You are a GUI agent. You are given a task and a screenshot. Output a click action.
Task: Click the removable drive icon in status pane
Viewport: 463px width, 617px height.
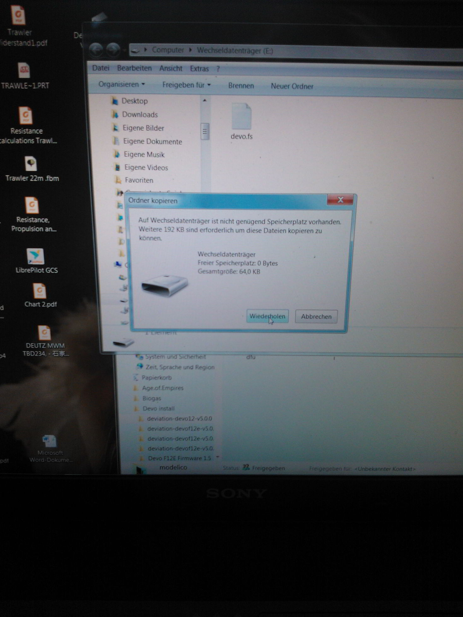(123, 342)
